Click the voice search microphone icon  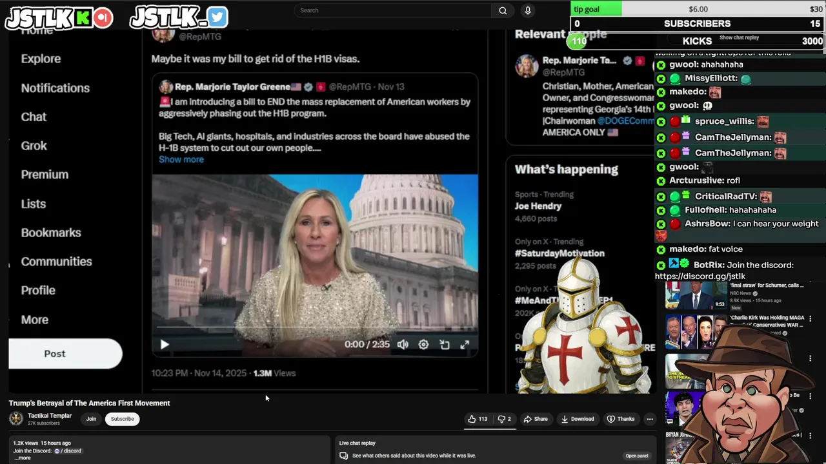(x=528, y=10)
